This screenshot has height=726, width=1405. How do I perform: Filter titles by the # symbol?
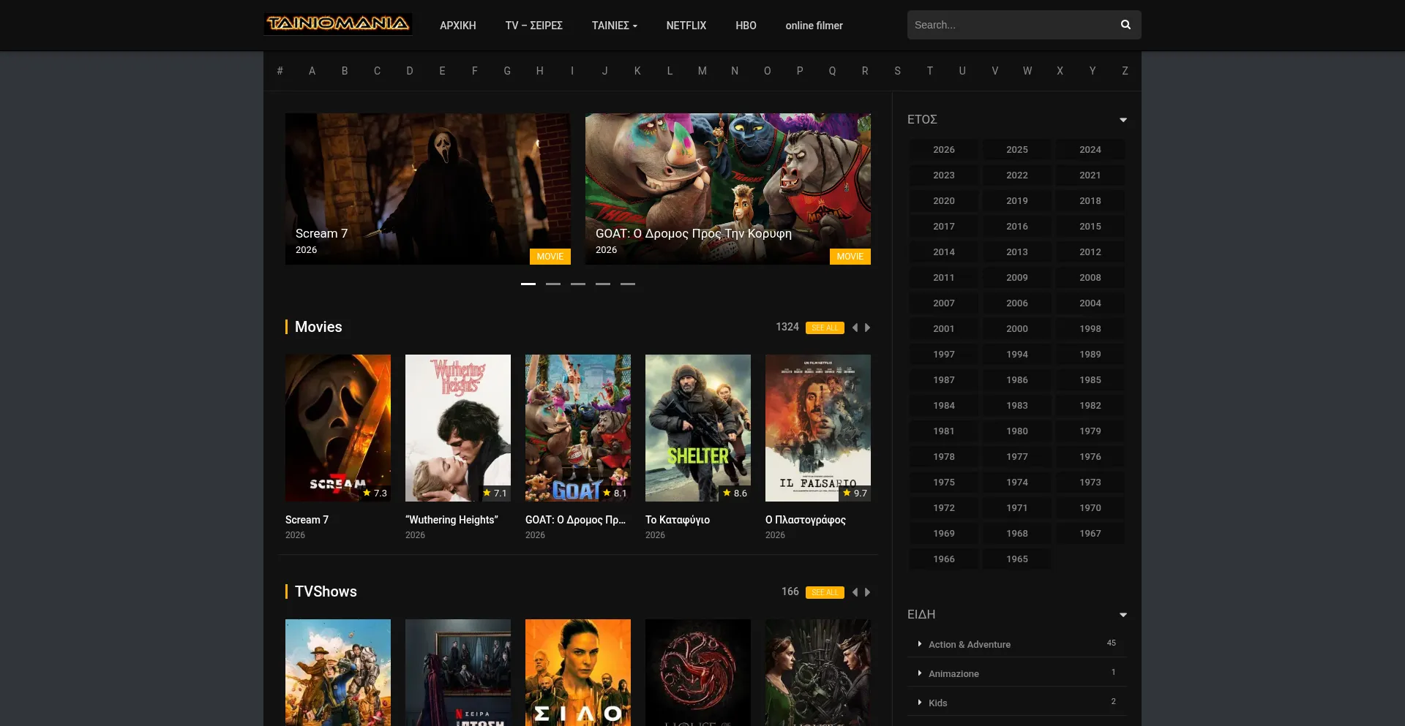point(280,71)
